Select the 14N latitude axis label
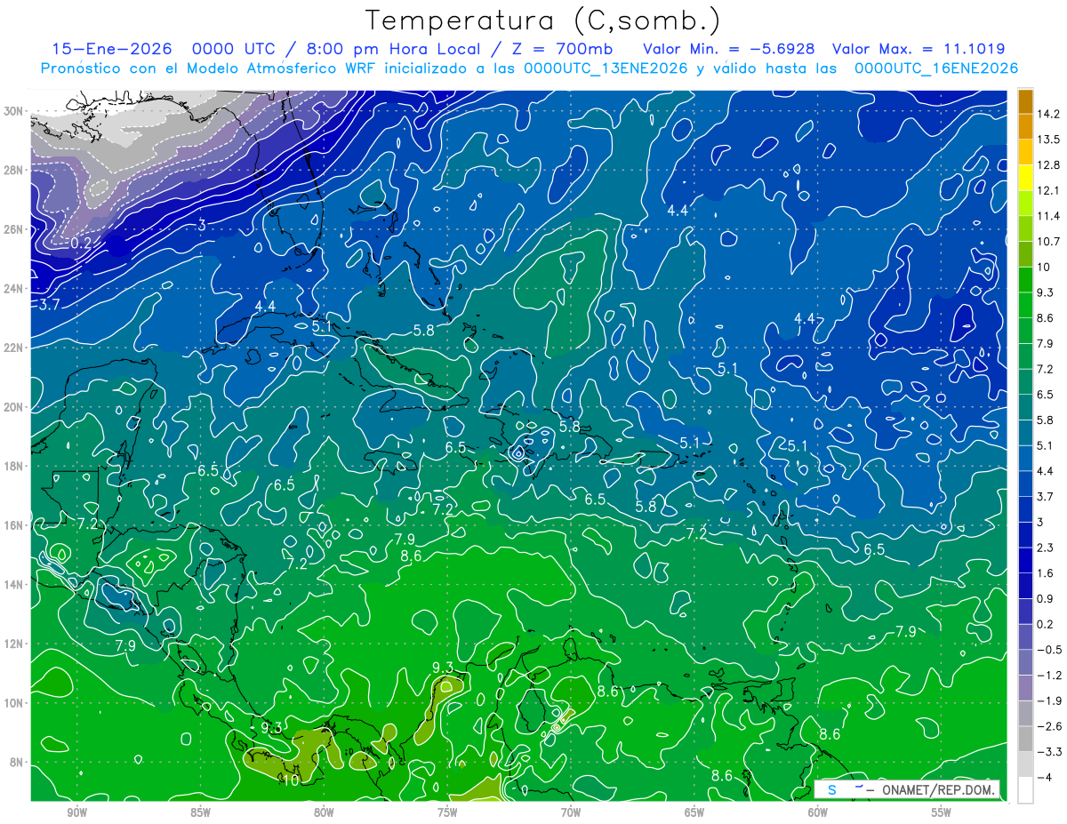Image resolution: width=1067 pixels, height=824 pixels. pos(14,585)
